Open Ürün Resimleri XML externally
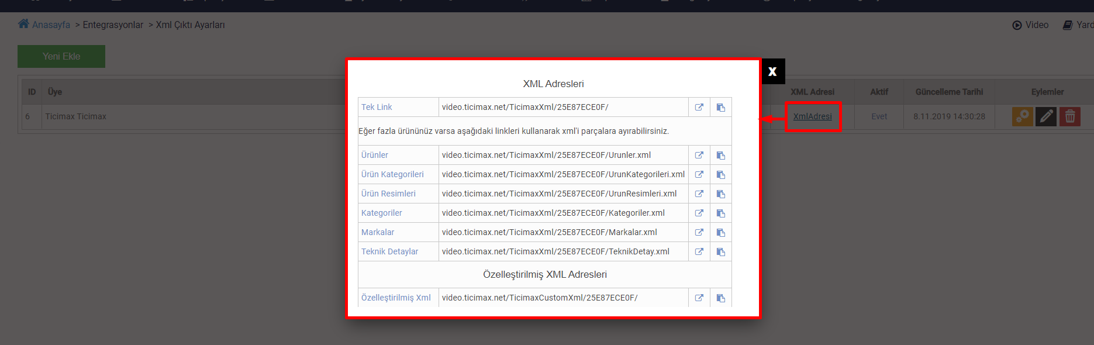Image resolution: width=1094 pixels, height=345 pixels. (x=699, y=194)
